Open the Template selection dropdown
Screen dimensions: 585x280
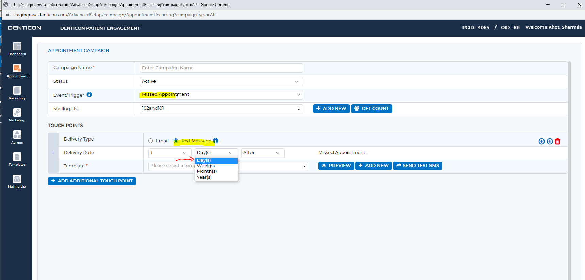228,166
